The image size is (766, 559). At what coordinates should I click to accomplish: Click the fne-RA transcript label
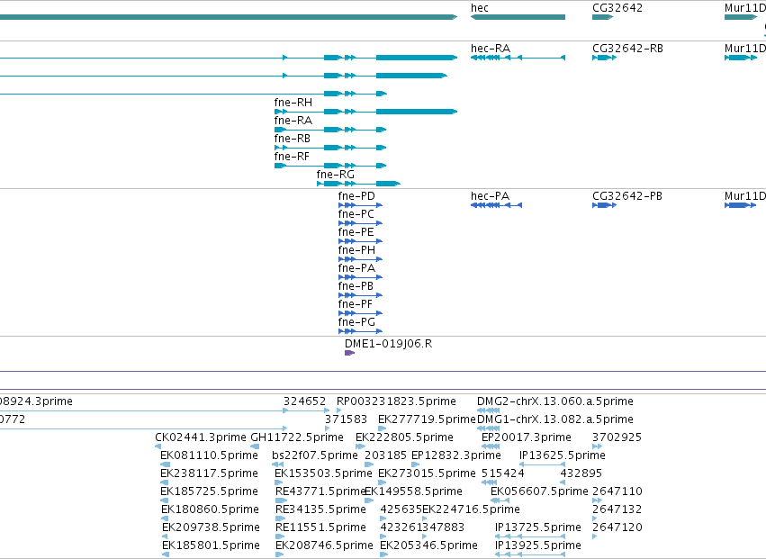[293, 121]
